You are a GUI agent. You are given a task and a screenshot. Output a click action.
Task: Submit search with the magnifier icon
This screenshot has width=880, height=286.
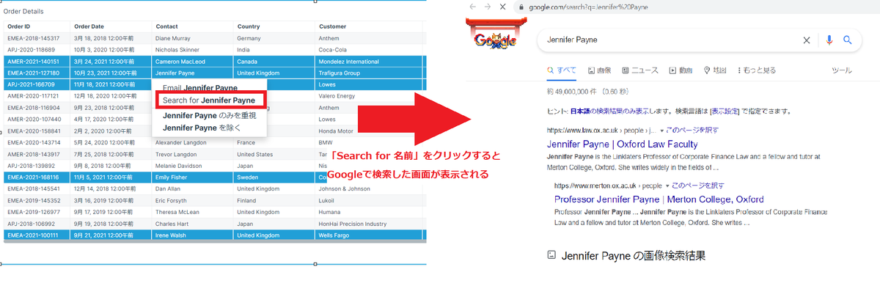click(847, 40)
